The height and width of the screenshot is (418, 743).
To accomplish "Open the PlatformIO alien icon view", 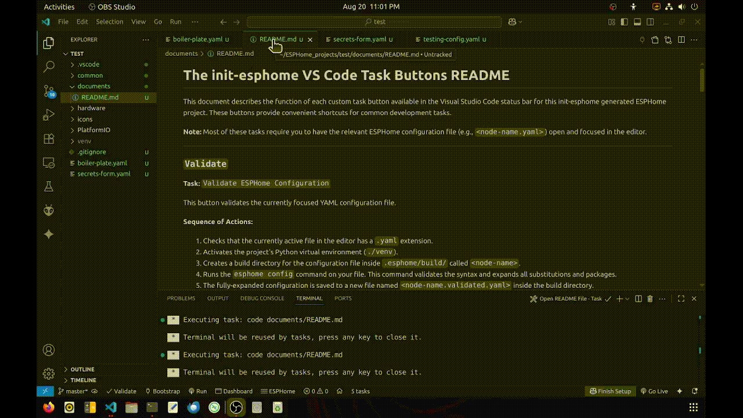I will pos(49,210).
